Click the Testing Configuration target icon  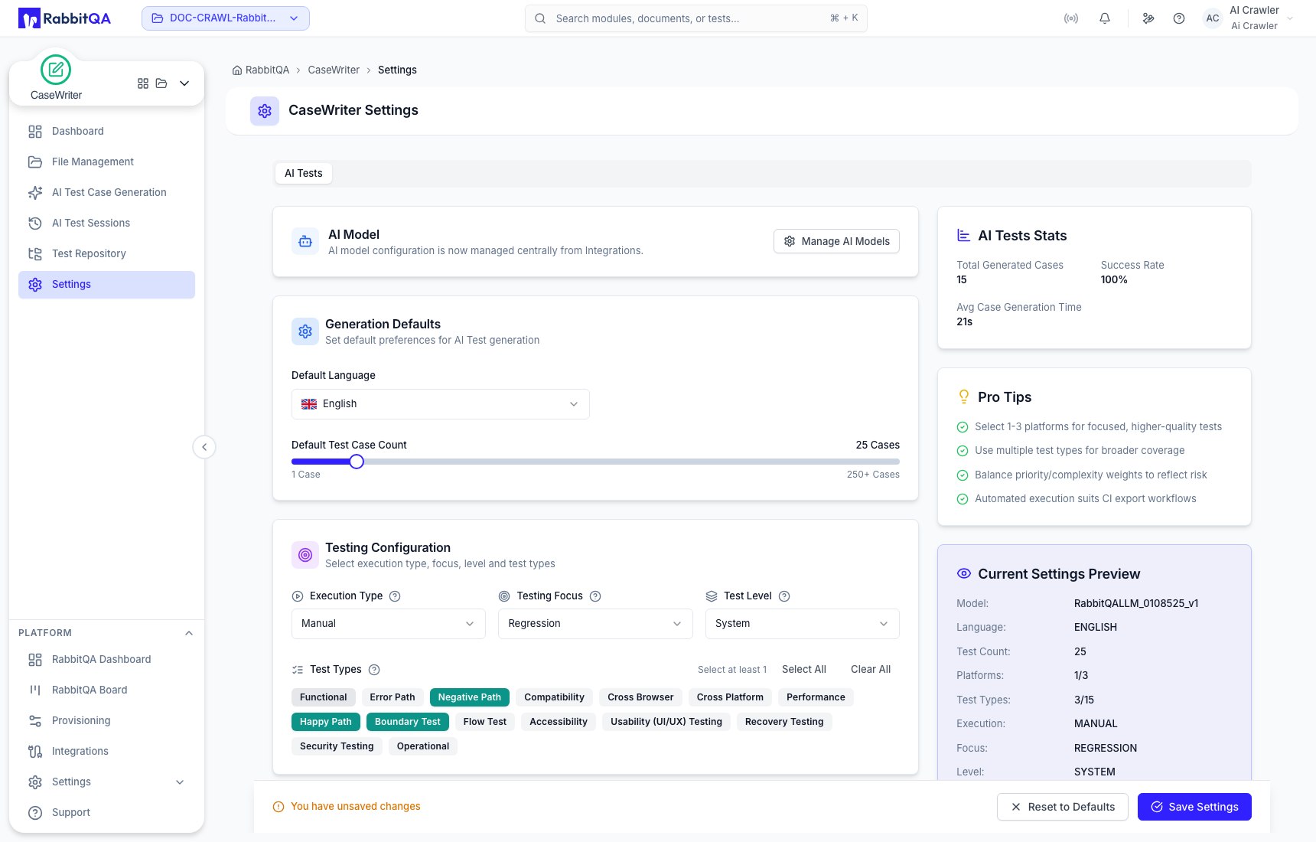pyautogui.click(x=305, y=555)
